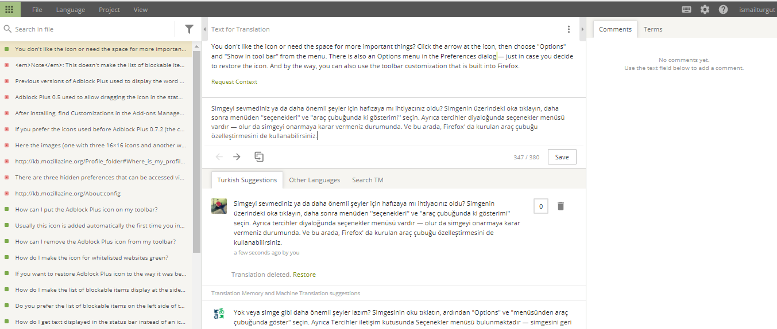Screen dimensions: 777x329
Task: Click the copy source text icon
Action: pos(259,156)
